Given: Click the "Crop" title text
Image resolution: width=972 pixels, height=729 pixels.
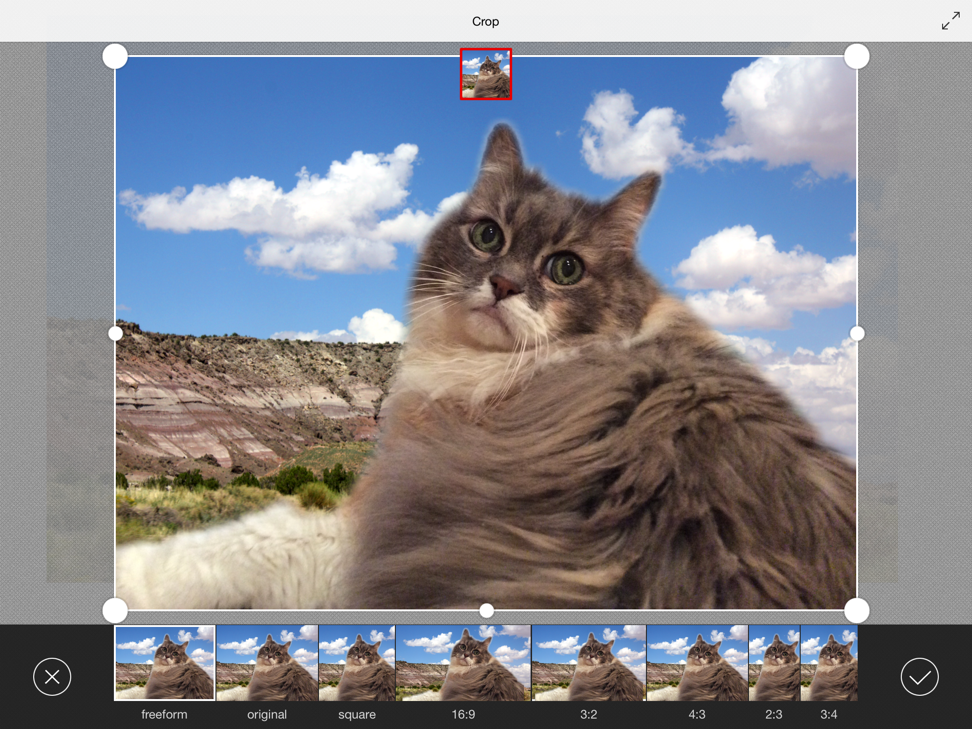Looking at the screenshot, I should (x=486, y=22).
